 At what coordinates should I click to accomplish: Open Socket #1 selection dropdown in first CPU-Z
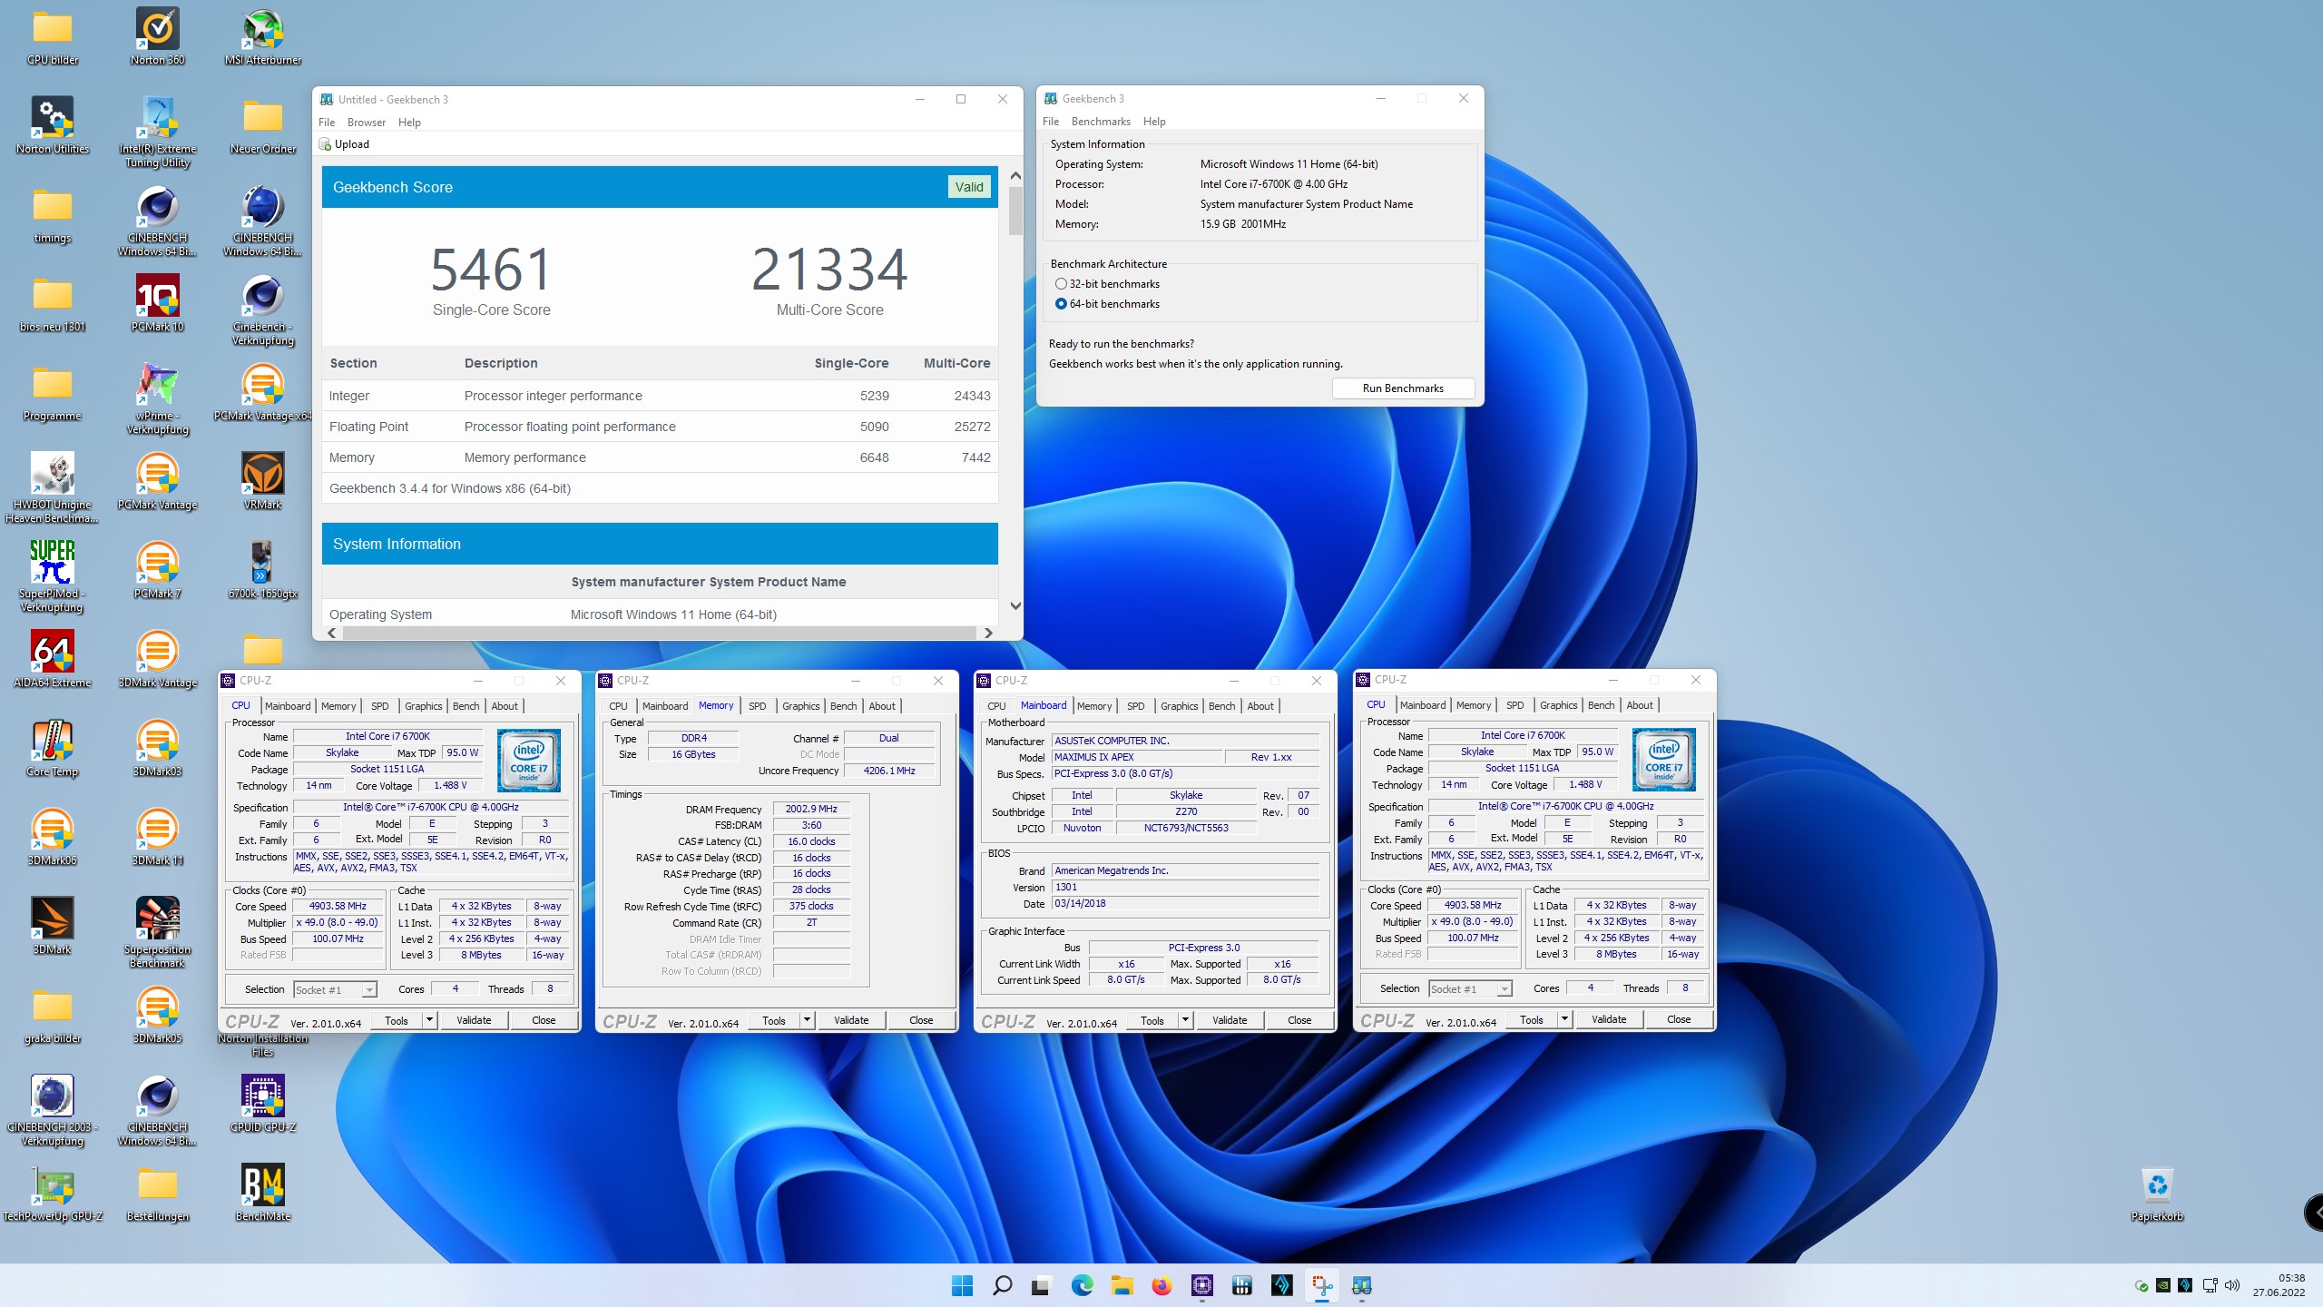335,989
